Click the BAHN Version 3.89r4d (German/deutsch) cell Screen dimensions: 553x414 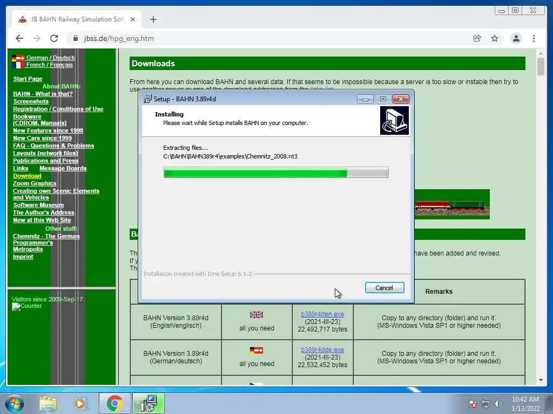(x=176, y=357)
